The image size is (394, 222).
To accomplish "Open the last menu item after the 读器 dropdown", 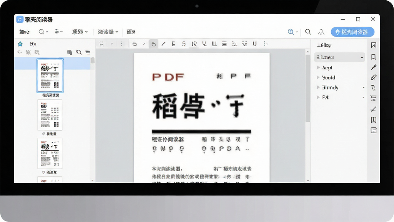I will point(131,32).
